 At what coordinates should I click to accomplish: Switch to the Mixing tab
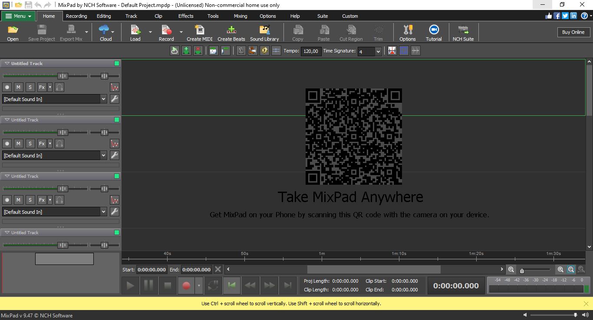click(x=240, y=16)
